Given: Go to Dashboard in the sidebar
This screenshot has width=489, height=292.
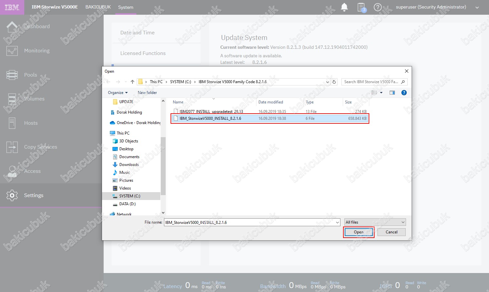Looking at the screenshot, I should pos(37,27).
